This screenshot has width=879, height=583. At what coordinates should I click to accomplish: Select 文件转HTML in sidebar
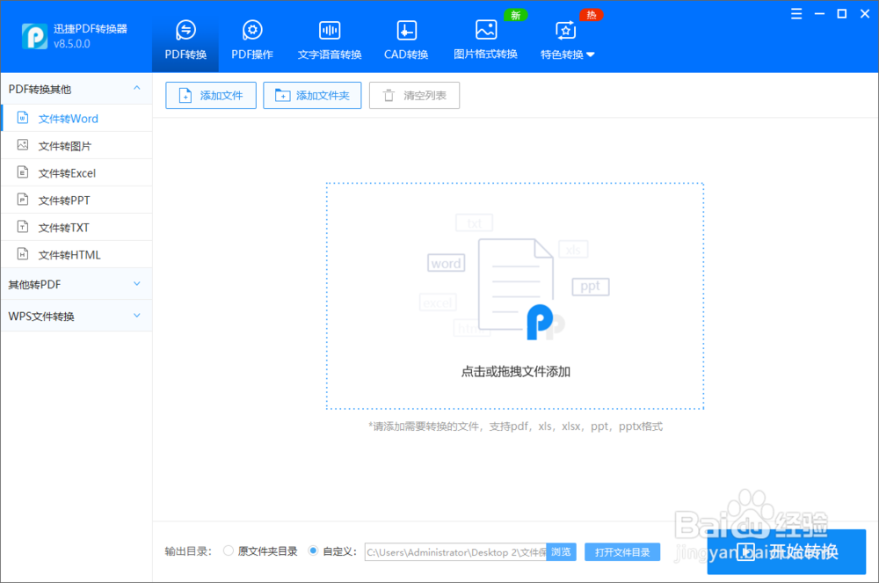[76, 254]
